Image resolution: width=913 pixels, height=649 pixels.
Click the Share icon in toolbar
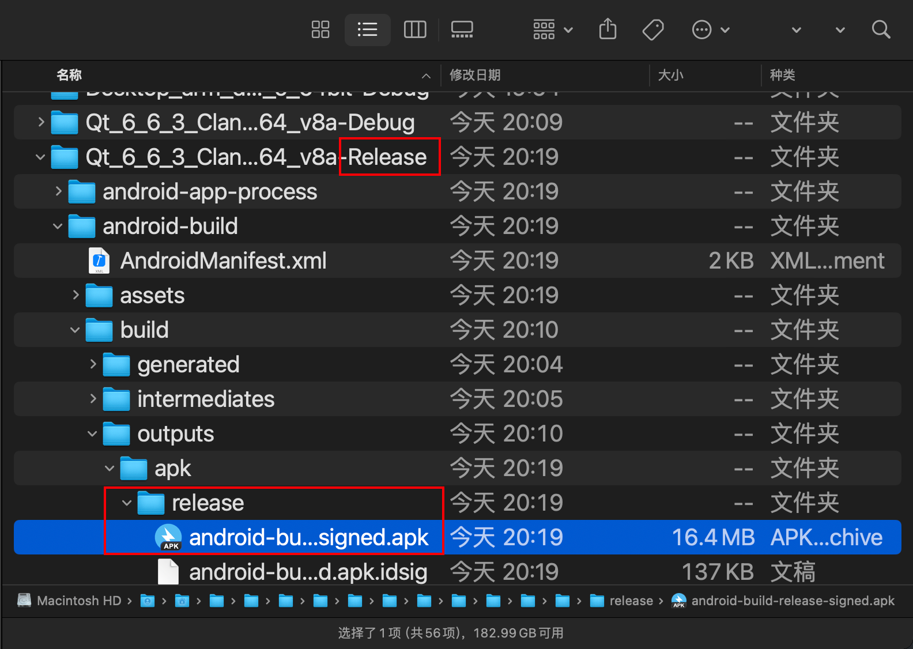click(x=608, y=29)
